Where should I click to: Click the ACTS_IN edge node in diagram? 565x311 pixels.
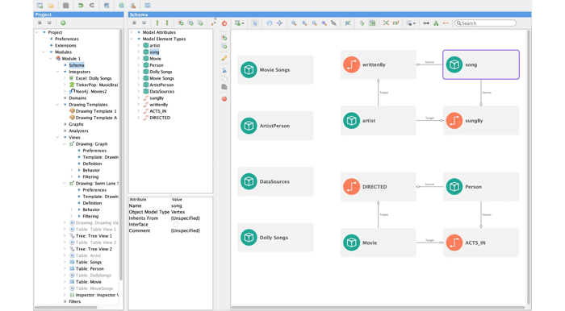point(481,243)
